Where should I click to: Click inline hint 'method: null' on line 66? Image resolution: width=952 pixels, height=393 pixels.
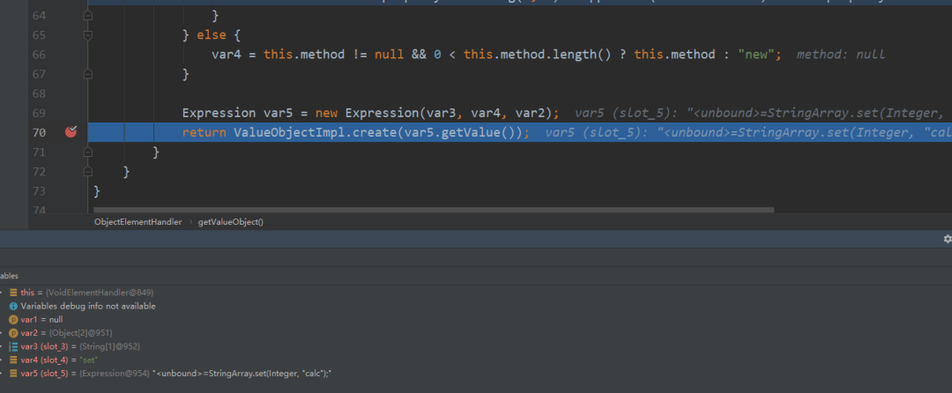(x=840, y=55)
